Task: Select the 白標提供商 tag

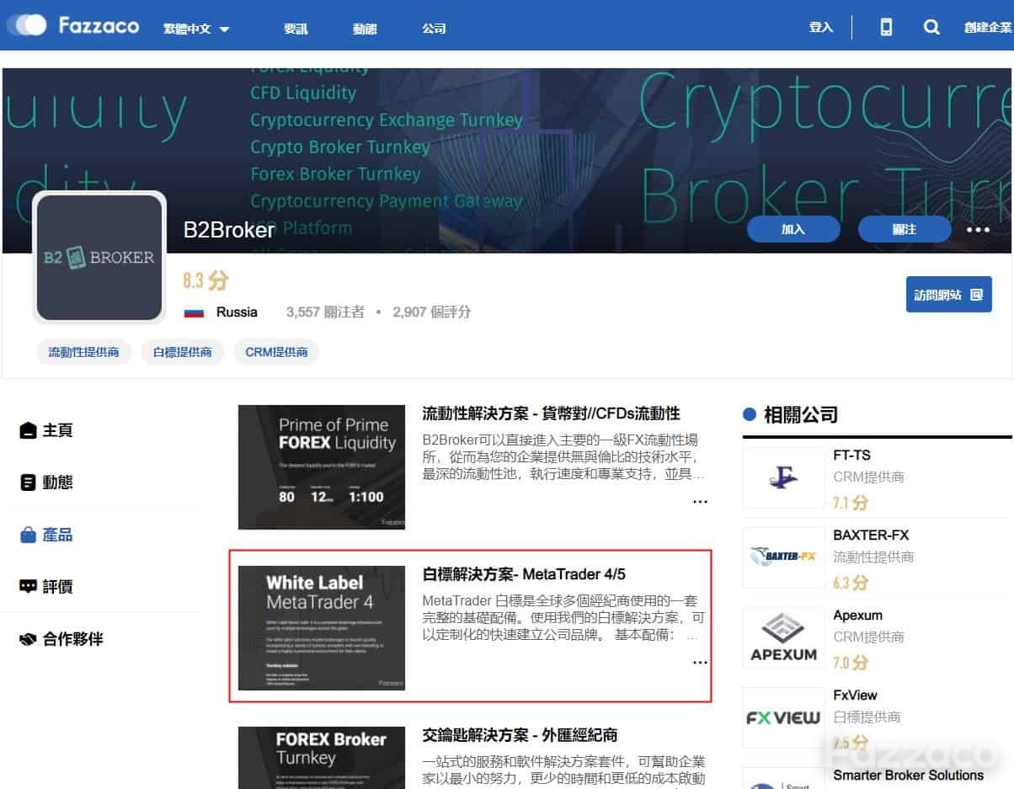Action: point(183,352)
